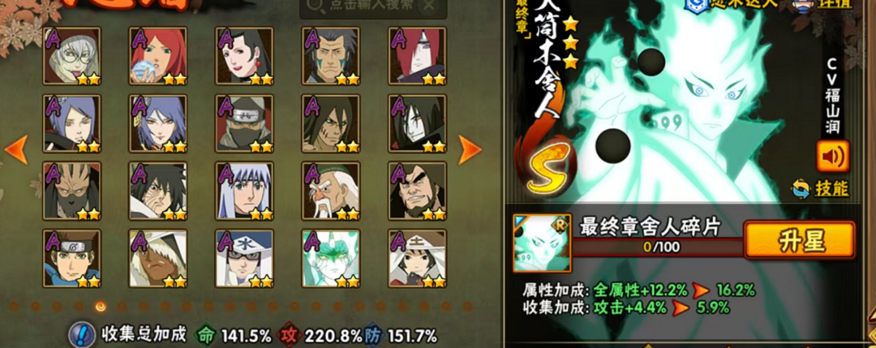
Task: Clear the search box with X icon
Action: (x=428, y=5)
